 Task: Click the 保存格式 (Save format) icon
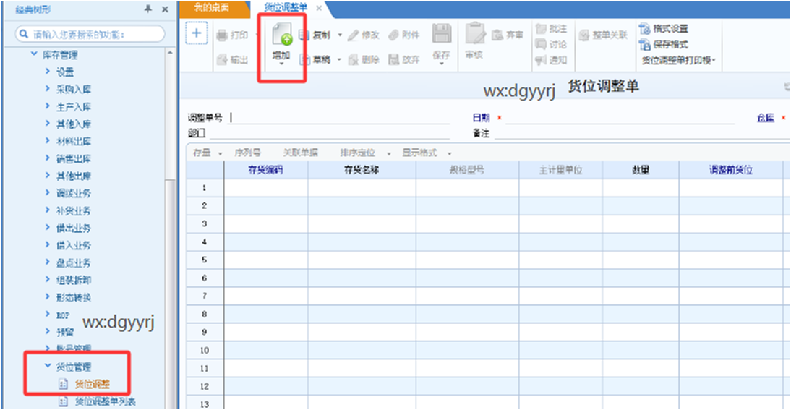click(x=644, y=44)
